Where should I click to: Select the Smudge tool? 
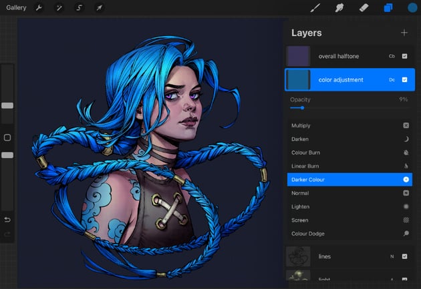339,7
